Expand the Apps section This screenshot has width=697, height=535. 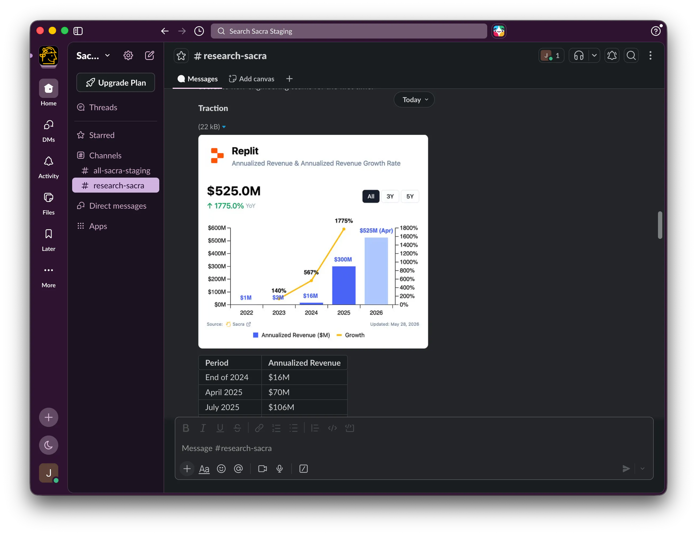coord(92,226)
